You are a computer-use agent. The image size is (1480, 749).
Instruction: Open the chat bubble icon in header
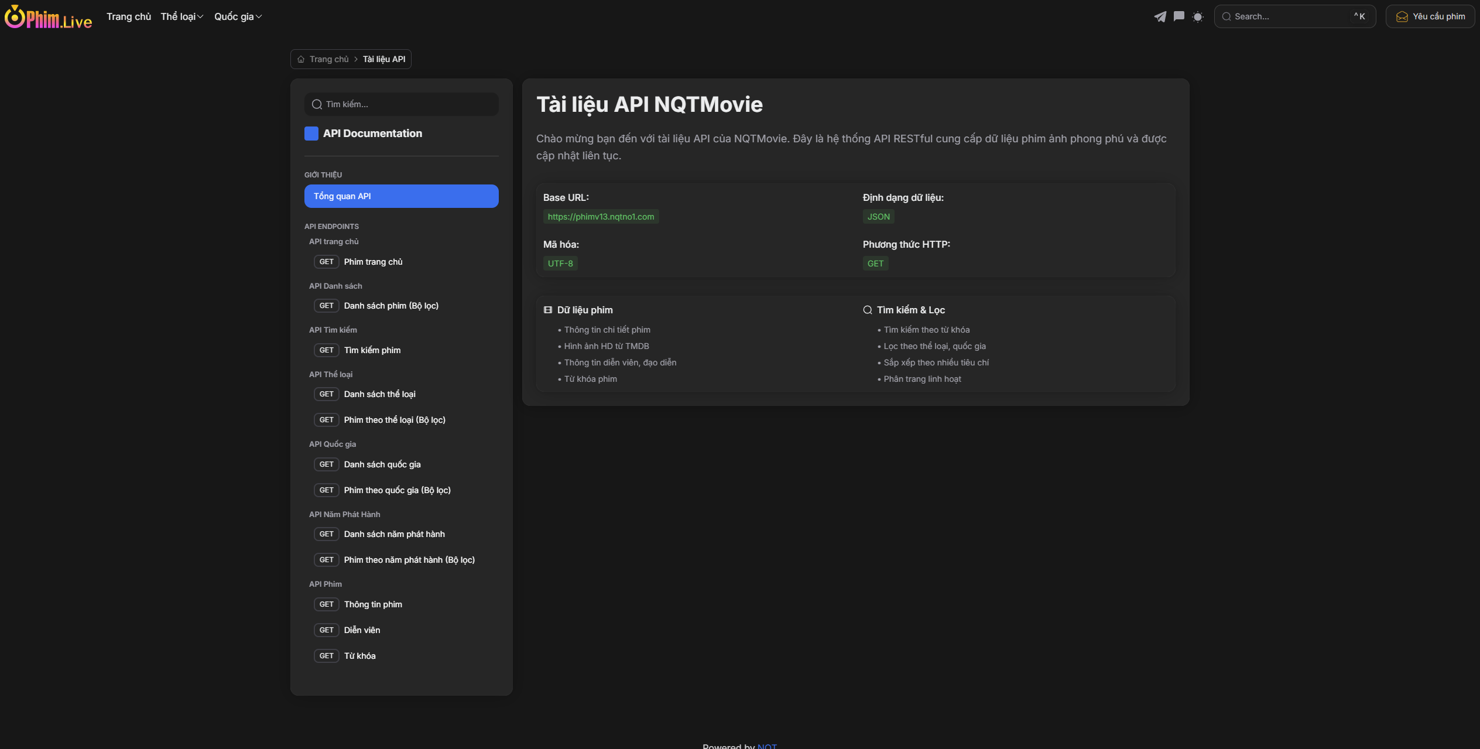(x=1179, y=16)
